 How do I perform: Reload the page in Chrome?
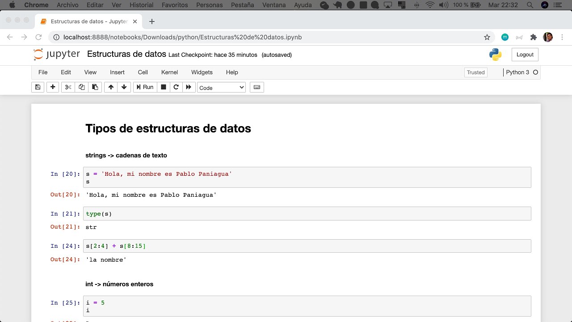38,37
